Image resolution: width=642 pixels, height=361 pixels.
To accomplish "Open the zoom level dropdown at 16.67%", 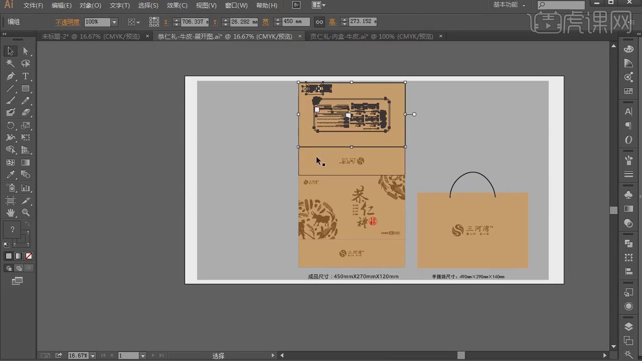I will coord(93,355).
